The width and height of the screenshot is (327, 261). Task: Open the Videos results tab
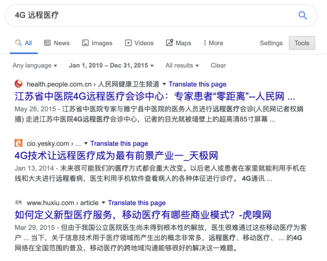coord(140,43)
